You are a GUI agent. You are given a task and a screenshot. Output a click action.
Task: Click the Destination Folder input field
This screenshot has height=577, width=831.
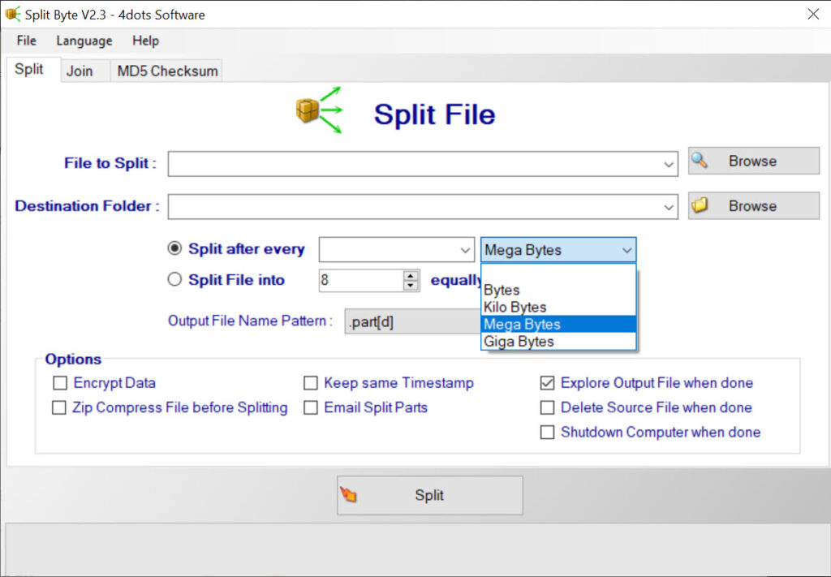[423, 207]
